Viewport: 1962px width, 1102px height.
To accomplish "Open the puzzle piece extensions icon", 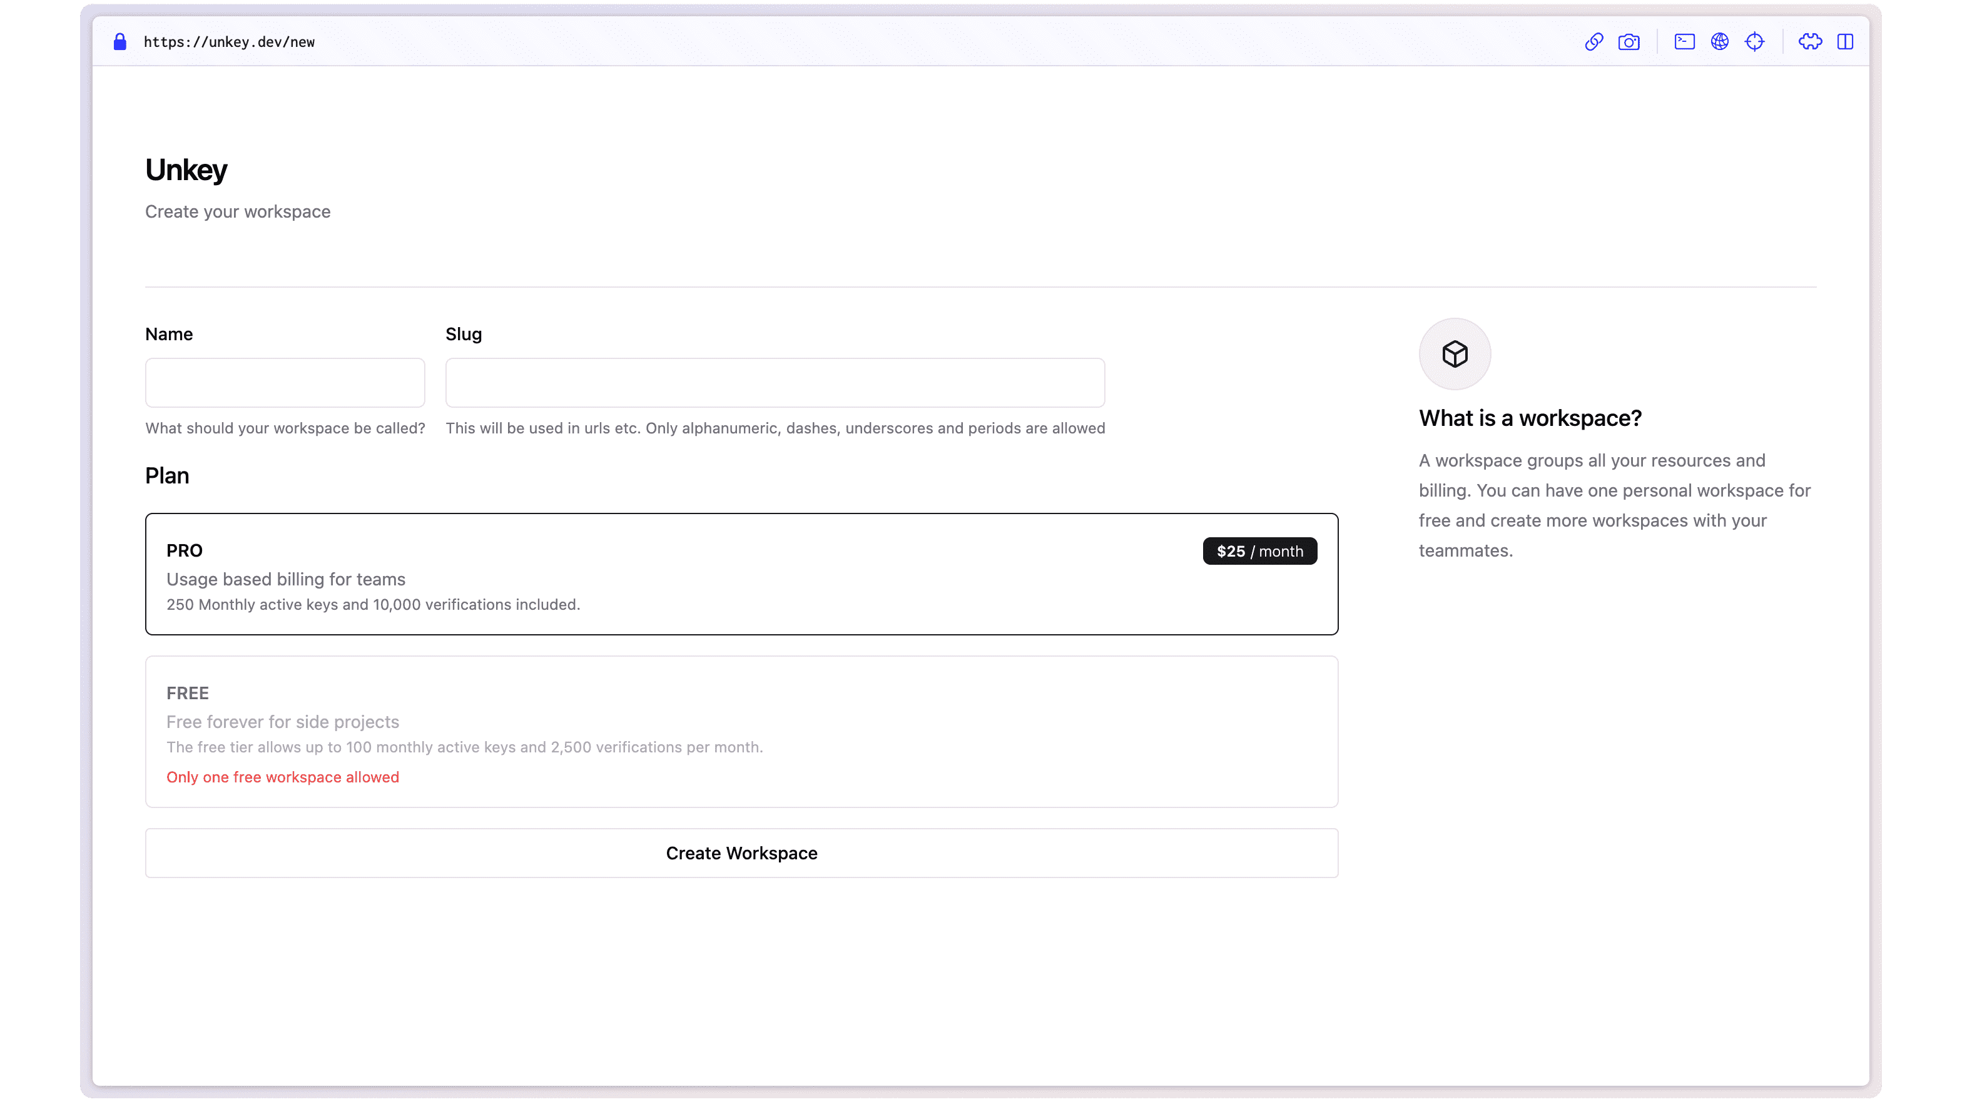I will point(1810,42).
